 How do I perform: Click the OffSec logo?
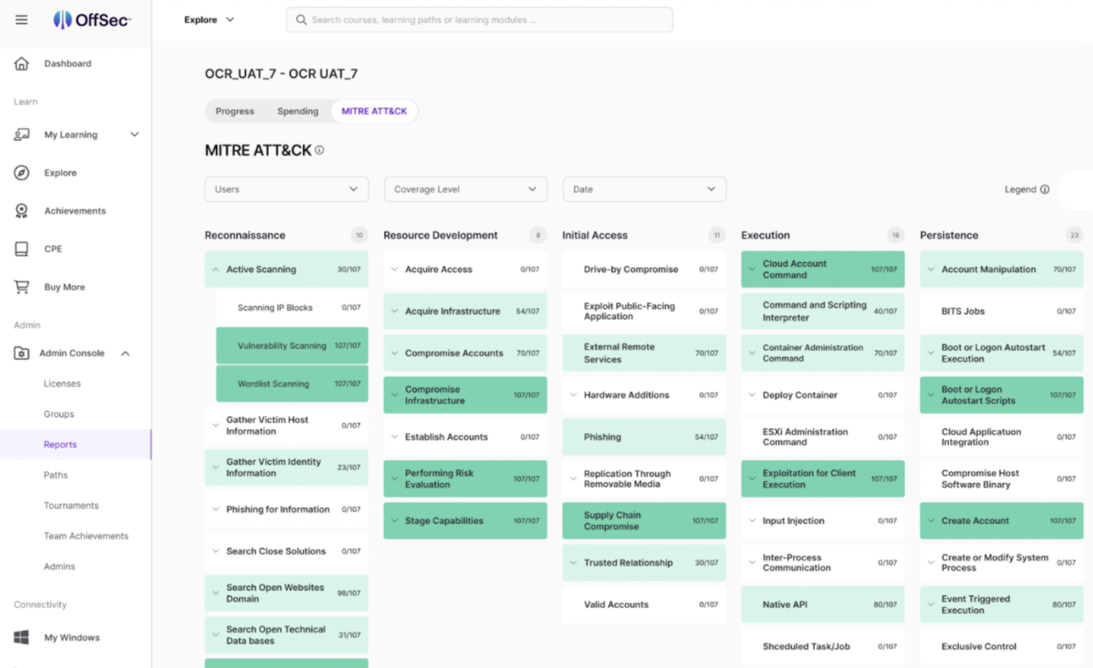coord(92,20)
